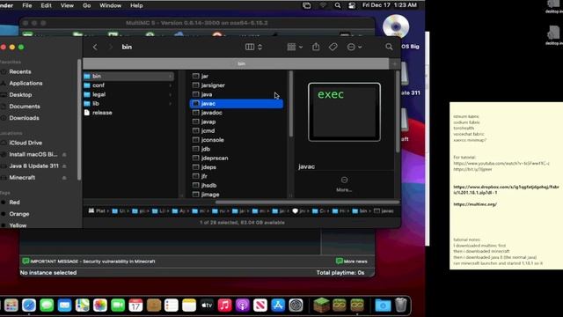Open Recents in Finder sidebar
The image size is (563, 317).
20,71
